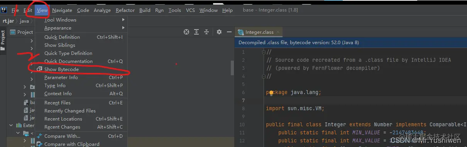Image resolution: width=467 pixels, height=147 pixels.
Task: Select Show Bytecode menu entry
Action: coord(81,69)
